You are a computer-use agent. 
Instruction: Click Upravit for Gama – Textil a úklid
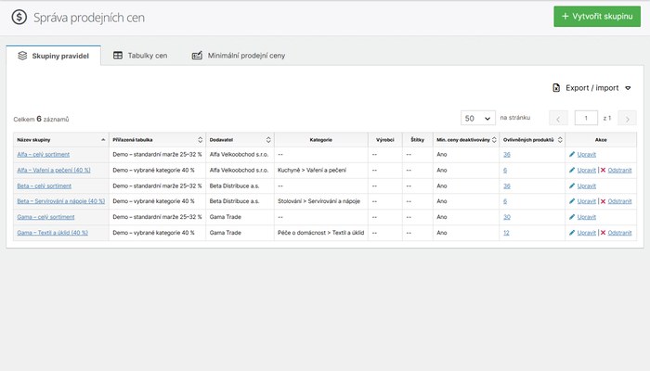pos(587,233)
